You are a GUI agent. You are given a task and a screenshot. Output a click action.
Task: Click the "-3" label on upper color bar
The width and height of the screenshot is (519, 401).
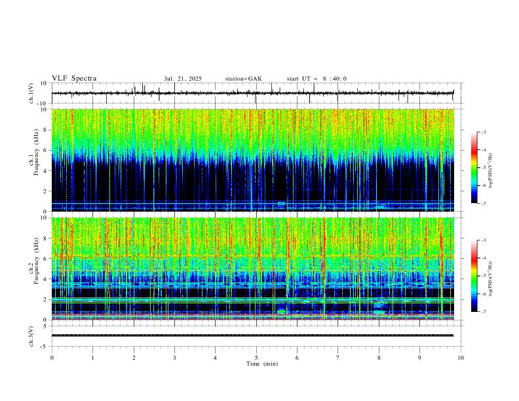483,132
